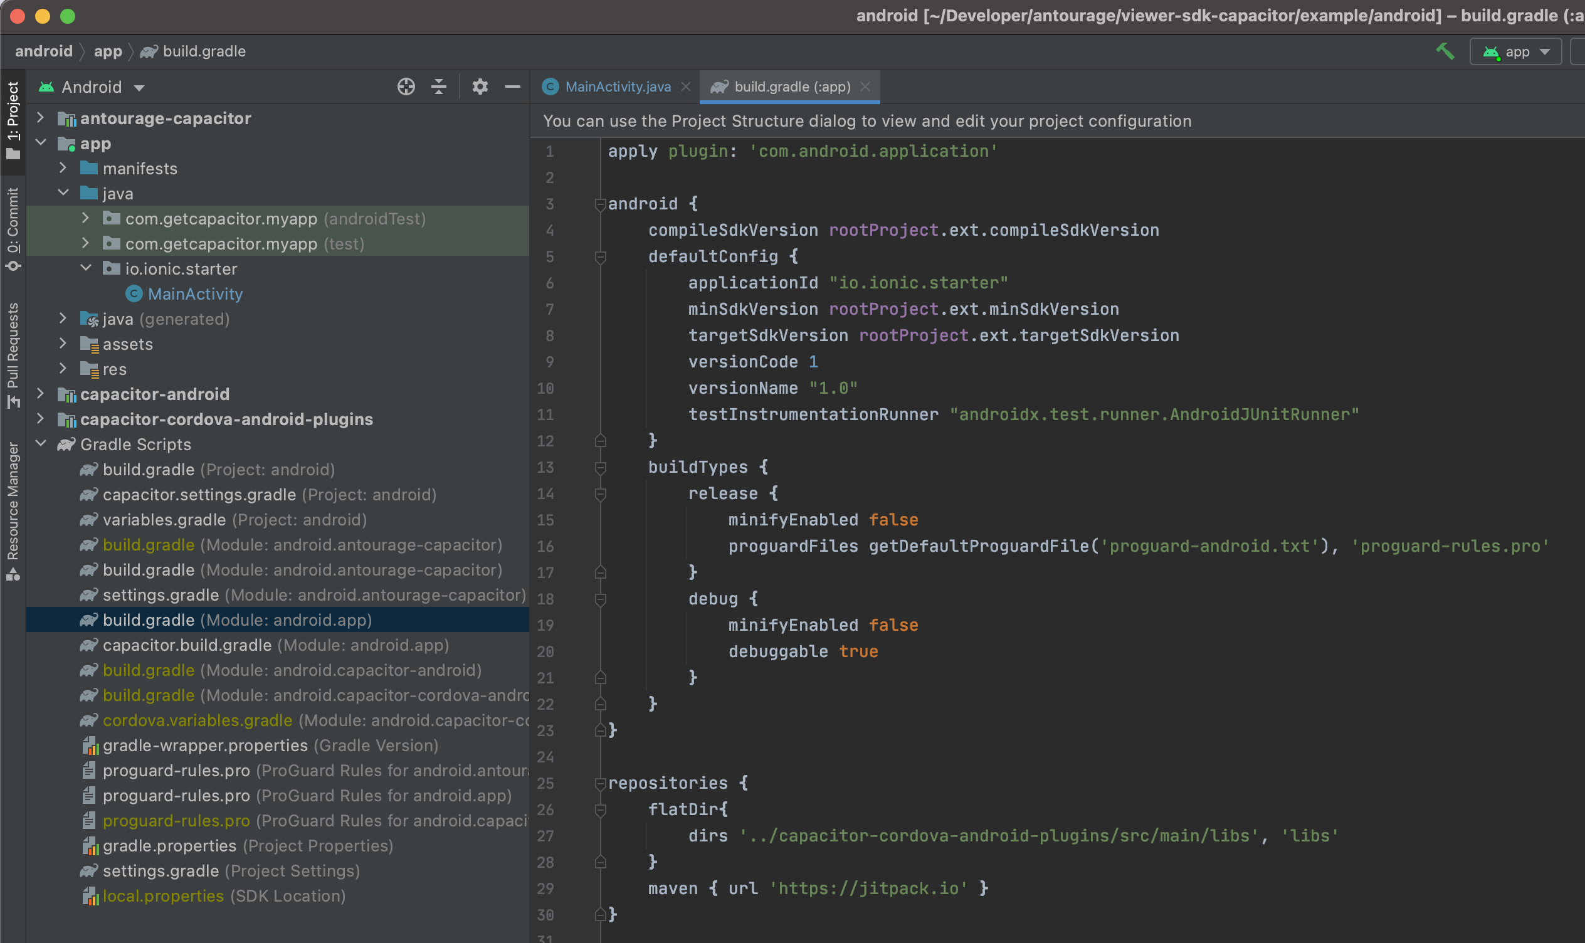The image size is (1585, 943).
Task: Open the Project tool window tab
Action: [13, 121]
